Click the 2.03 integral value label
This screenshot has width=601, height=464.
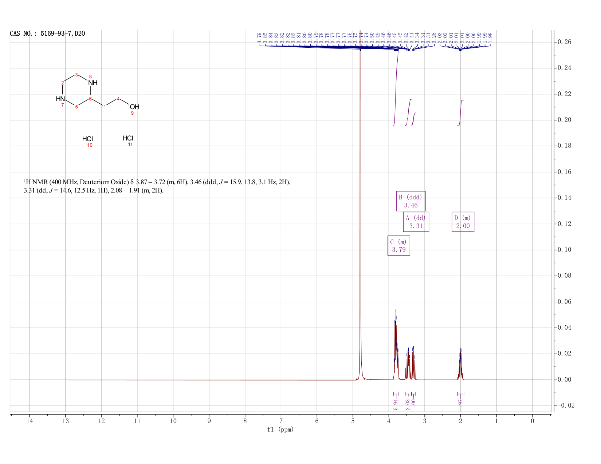pyautogui.click(x=408, y=404)
